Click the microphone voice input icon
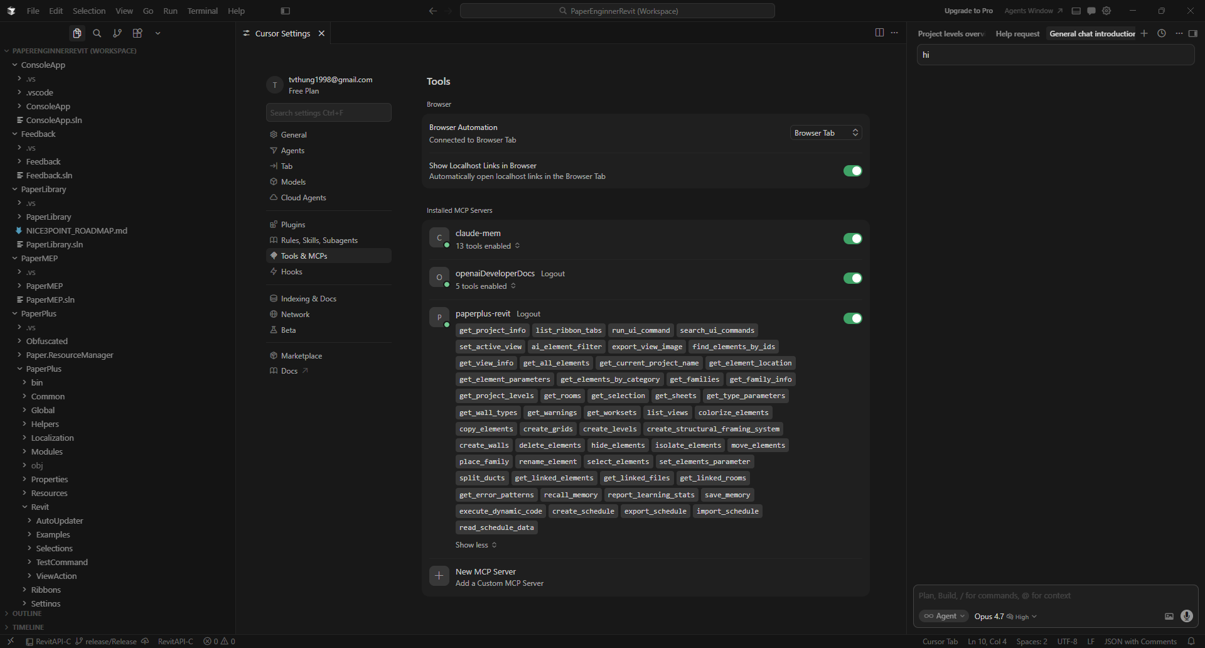The width and height of the screenshot is (1205, 648). [1186, 616]
